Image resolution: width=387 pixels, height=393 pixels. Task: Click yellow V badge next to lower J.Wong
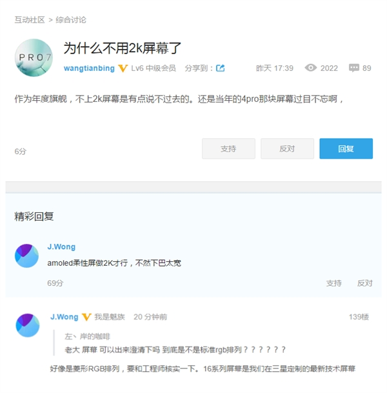(x=86, y=317)
